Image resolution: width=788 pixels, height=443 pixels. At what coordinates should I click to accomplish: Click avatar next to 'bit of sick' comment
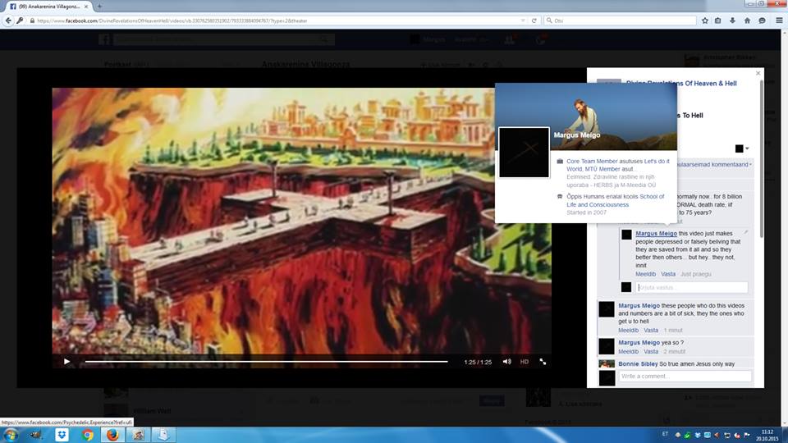tap(607, 309)
